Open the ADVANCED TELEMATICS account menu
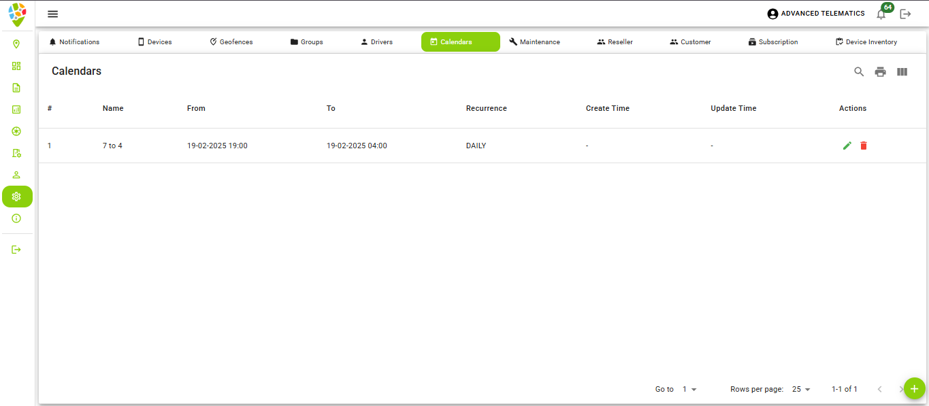 [815, 13]
